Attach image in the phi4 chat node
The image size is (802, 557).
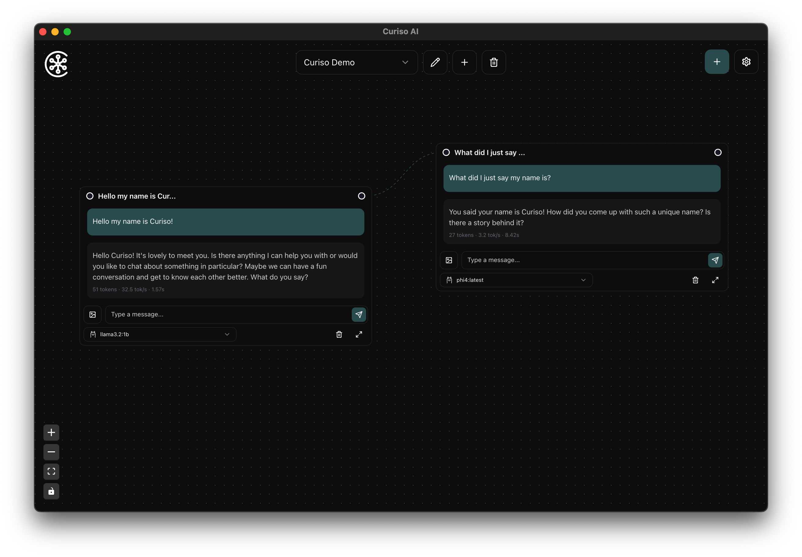coord(449,260)
